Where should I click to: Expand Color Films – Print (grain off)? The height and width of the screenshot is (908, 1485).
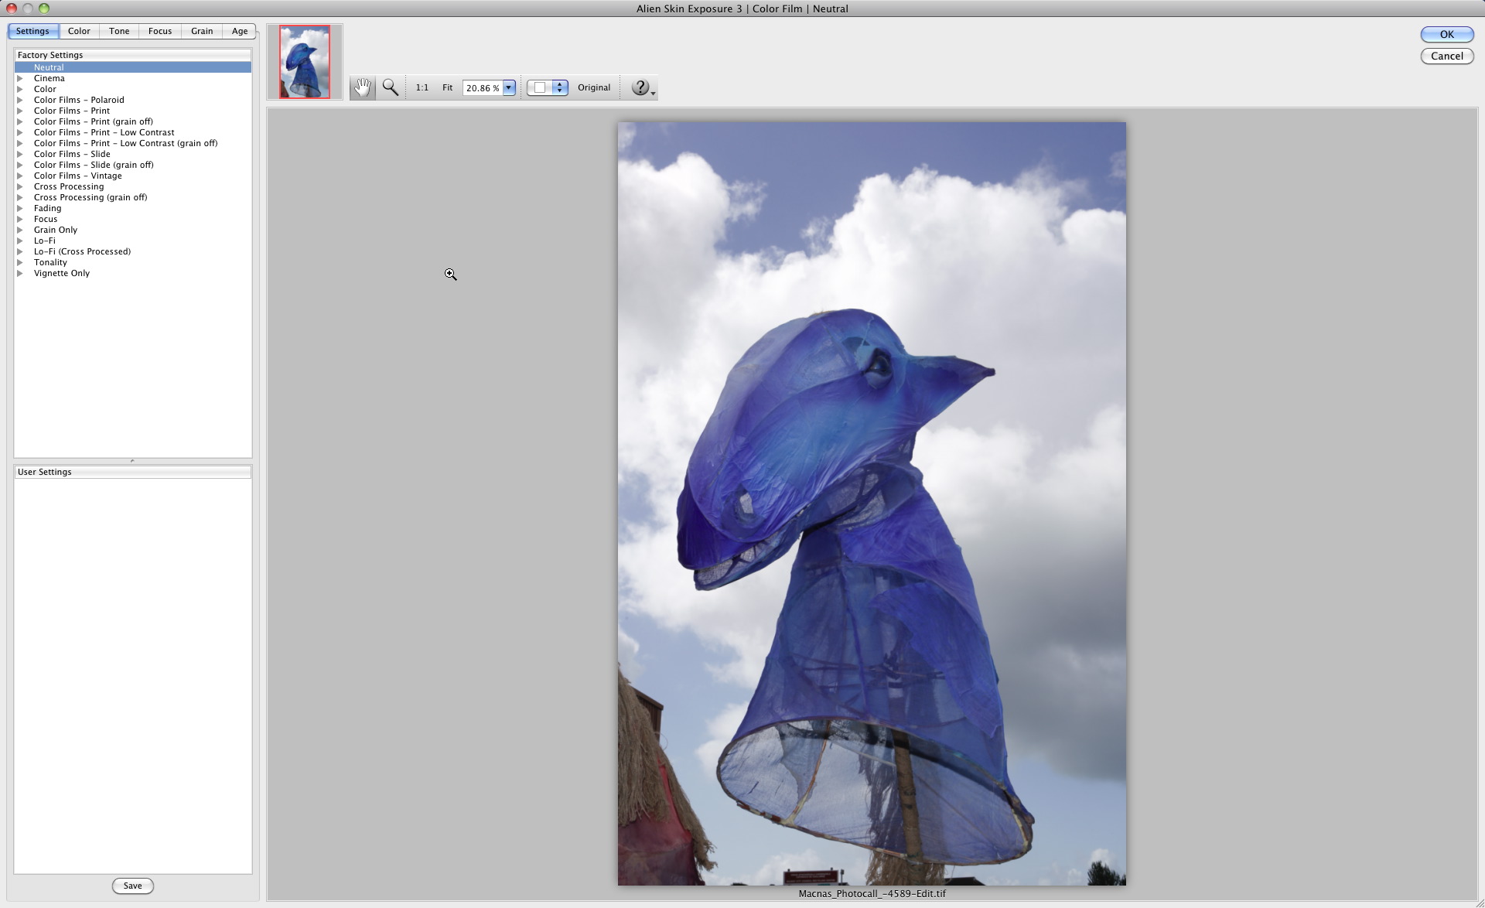[x=20, y=121]
